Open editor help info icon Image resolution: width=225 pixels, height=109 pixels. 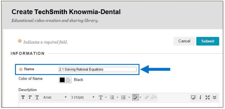pos(200,98)
